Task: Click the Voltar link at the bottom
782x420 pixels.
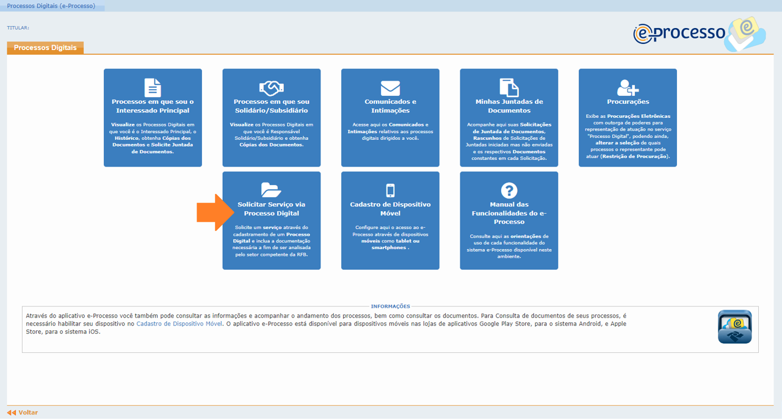Action: click(x=27, y=412)
